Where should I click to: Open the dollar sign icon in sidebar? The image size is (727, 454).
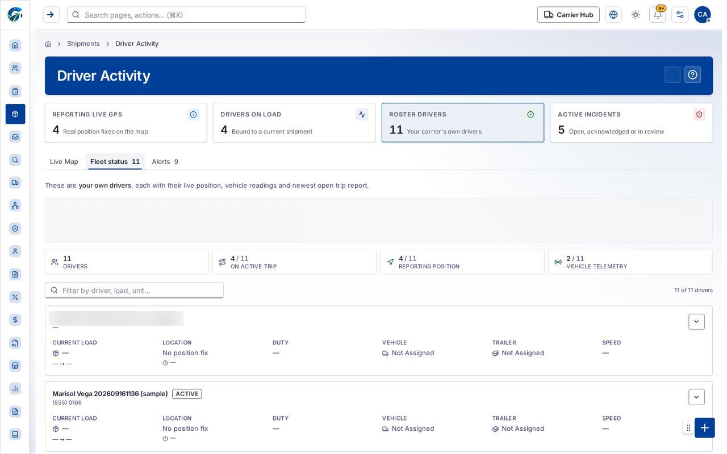click(15, 320)
